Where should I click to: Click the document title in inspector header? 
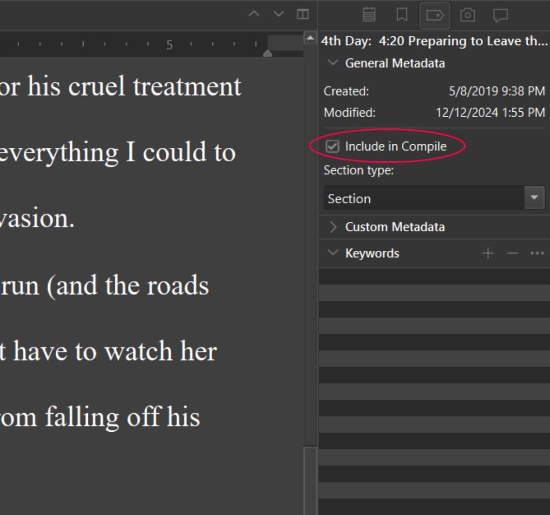tap(434, 41)
